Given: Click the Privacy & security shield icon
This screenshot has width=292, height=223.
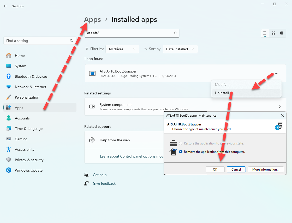Looking at the screenshot, I should click(x=9, y=160).
